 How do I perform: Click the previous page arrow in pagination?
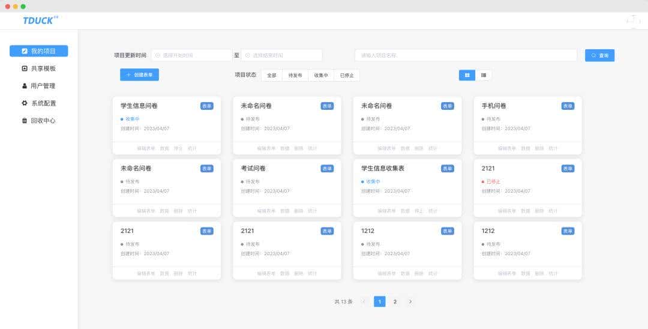pyautogui.click(x=364, y=302)
